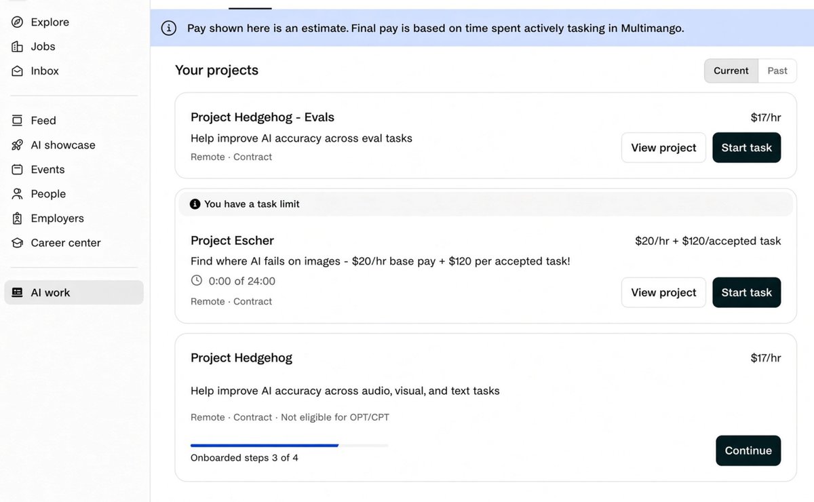Click the Feed icon in sidebar
The image size is (814, 502).
[18, 121]
